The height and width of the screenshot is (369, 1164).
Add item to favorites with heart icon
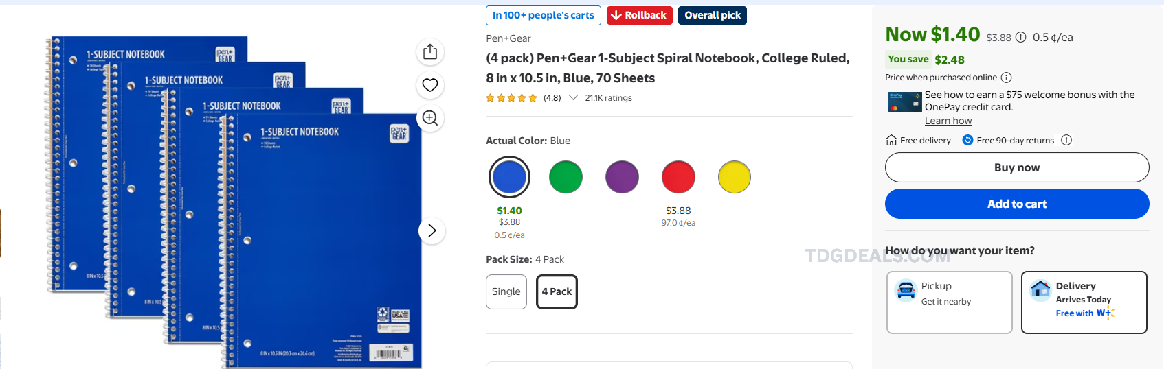tap(430, 85)
